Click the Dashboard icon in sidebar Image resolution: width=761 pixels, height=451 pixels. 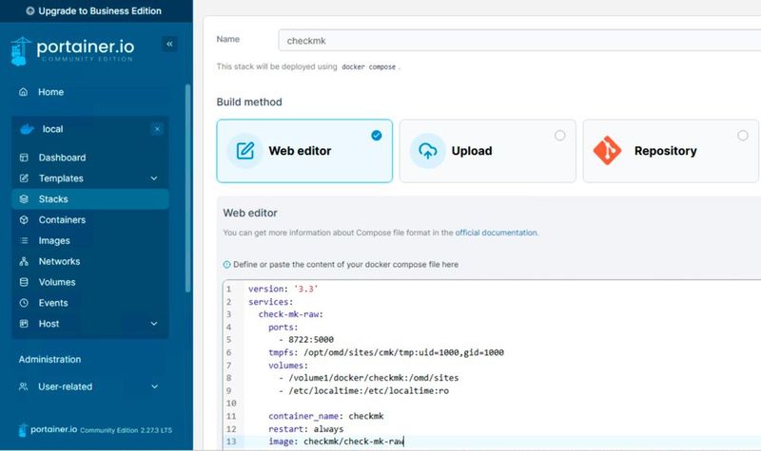[24, 158]
